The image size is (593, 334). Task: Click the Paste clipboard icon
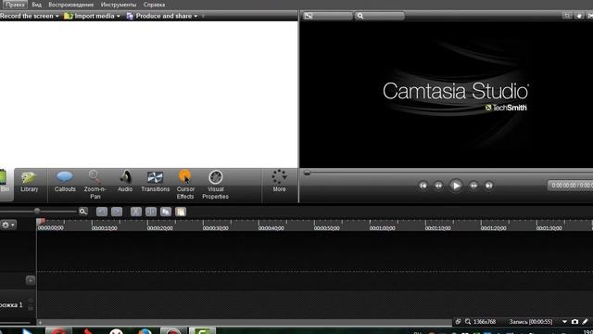[181, 212]
